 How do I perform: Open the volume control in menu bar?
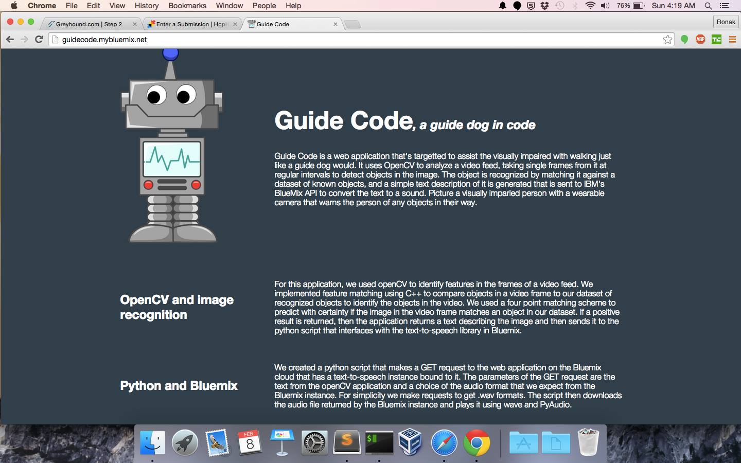(605, 6)
